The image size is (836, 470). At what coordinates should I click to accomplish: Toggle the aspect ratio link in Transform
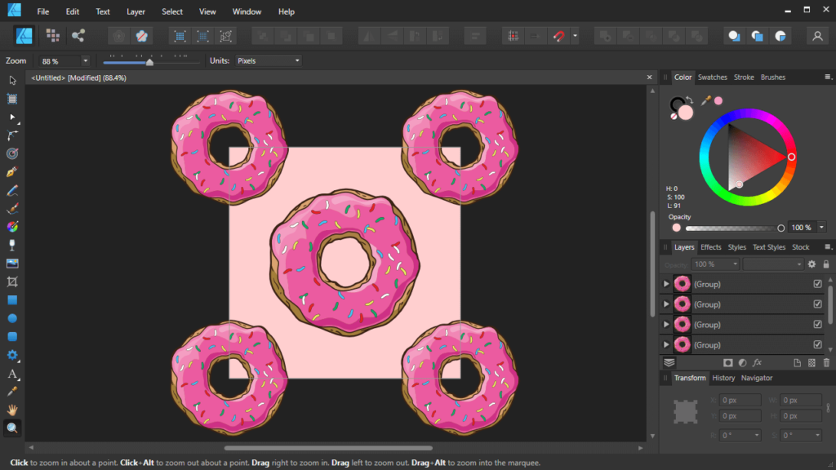click(828, 408)
